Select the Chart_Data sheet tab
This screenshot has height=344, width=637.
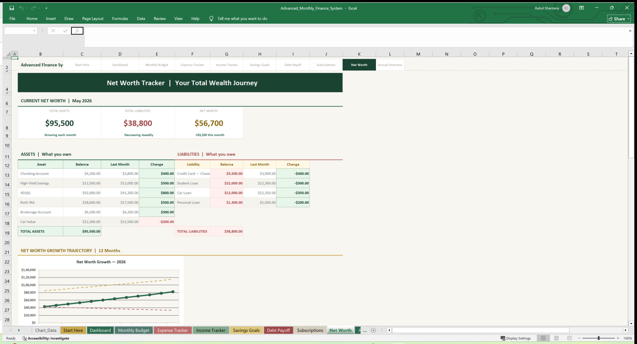point(46,330)
